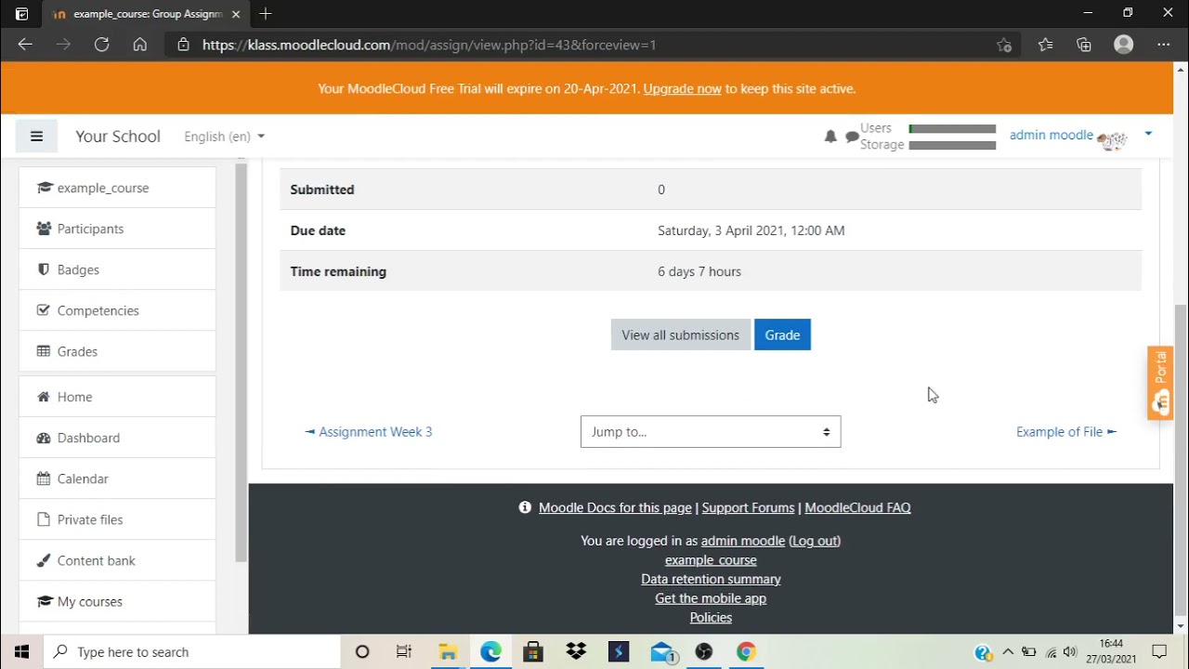Select Dashboard in the sidebar
This screenshot has width=1189, height=669.
click(x=117, y=438)
